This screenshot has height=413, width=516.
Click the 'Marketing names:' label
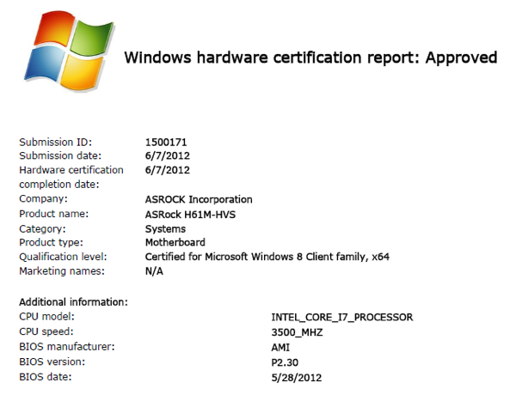coord(62,271)
